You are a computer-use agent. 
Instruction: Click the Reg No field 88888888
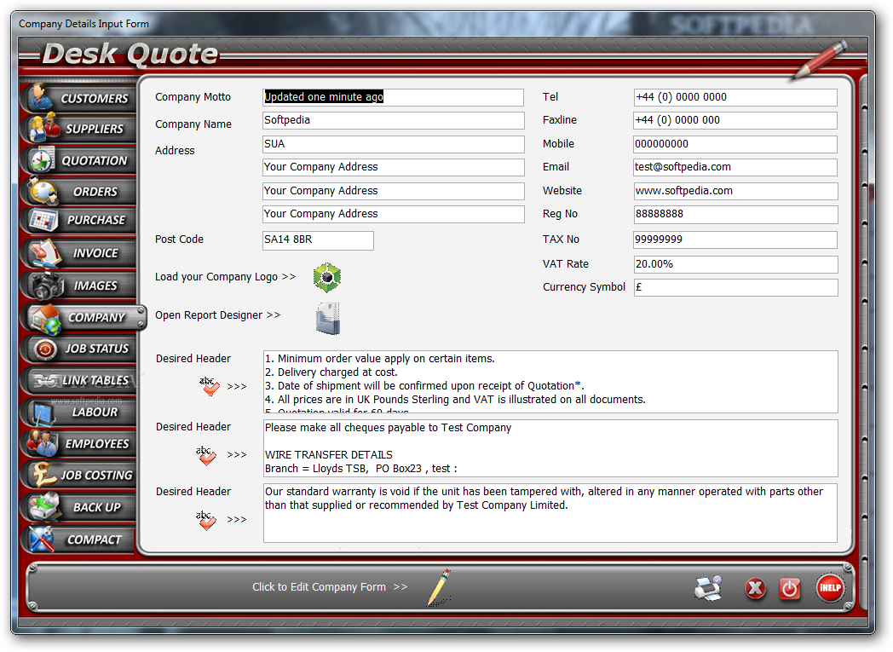(x=735, y=215)
